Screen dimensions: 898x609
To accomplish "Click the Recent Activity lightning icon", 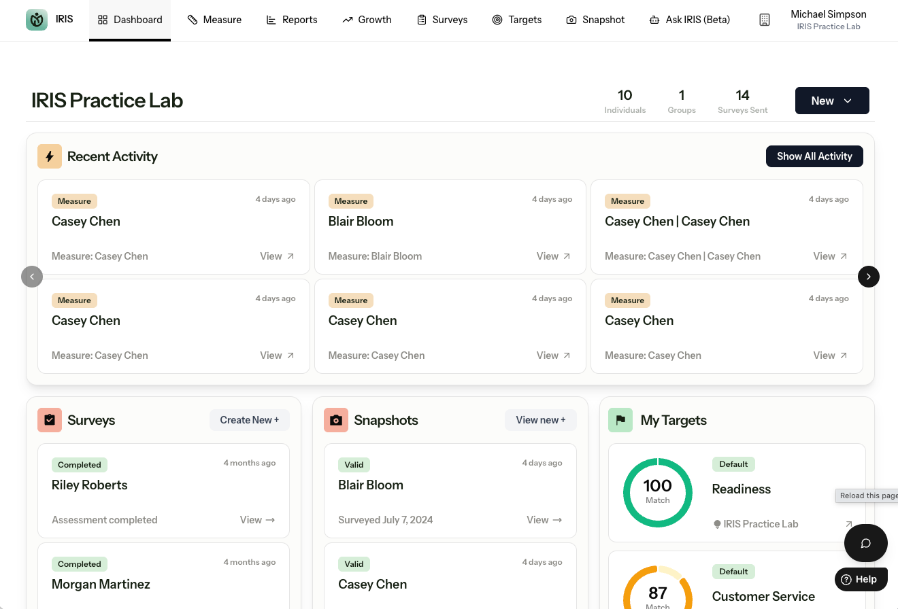I will [50, 156].
